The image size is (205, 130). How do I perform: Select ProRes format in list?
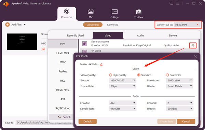[63, 71]
